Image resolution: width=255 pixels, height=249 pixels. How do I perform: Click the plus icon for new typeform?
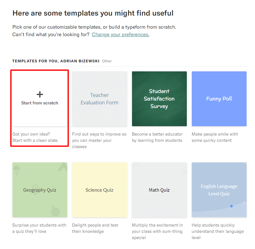(40, 94)
